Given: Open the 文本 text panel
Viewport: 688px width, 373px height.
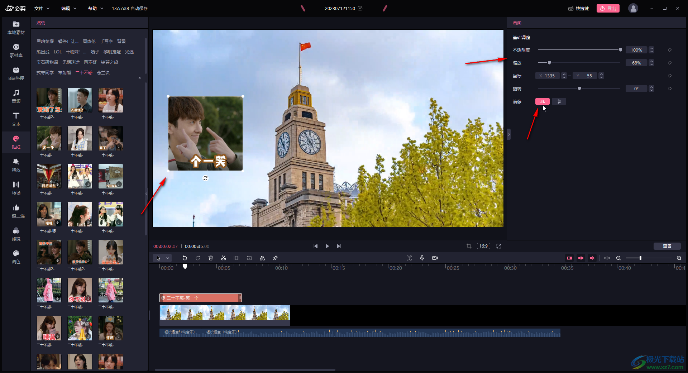Looking at the screenshot, I should [16, 120].
